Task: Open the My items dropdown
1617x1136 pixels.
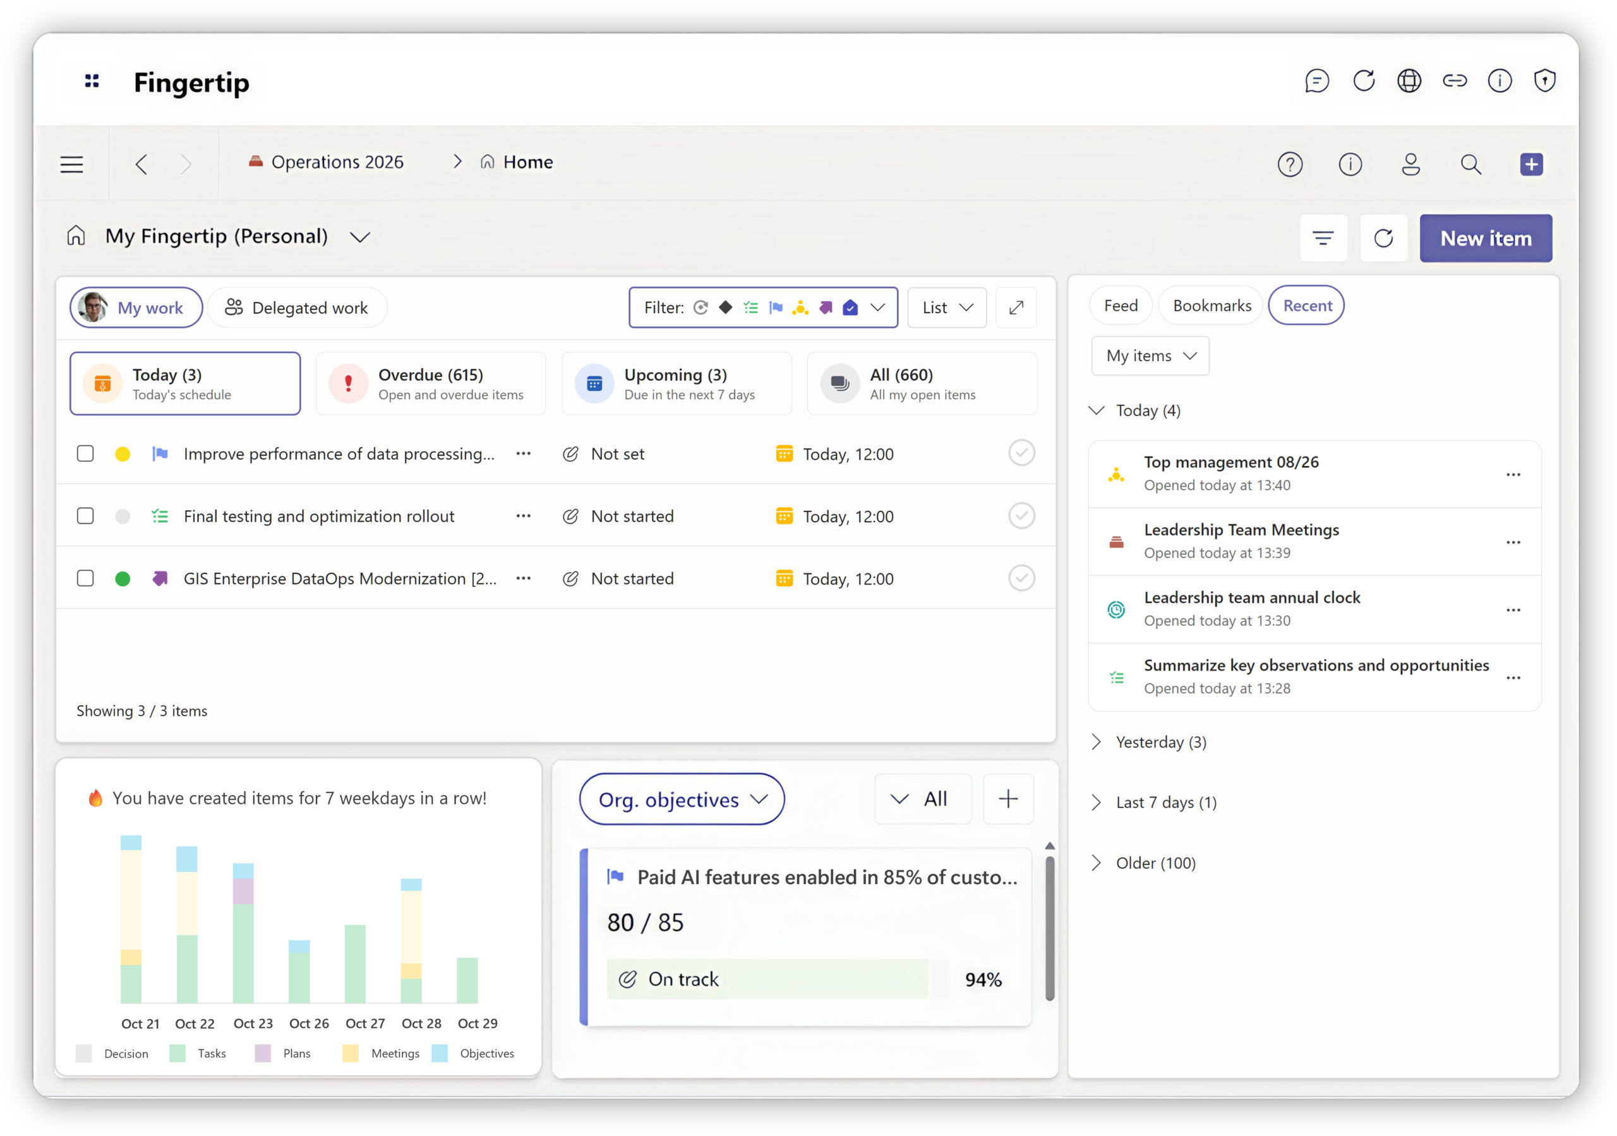Action: pyautogui.click(x=1150, y=356)
